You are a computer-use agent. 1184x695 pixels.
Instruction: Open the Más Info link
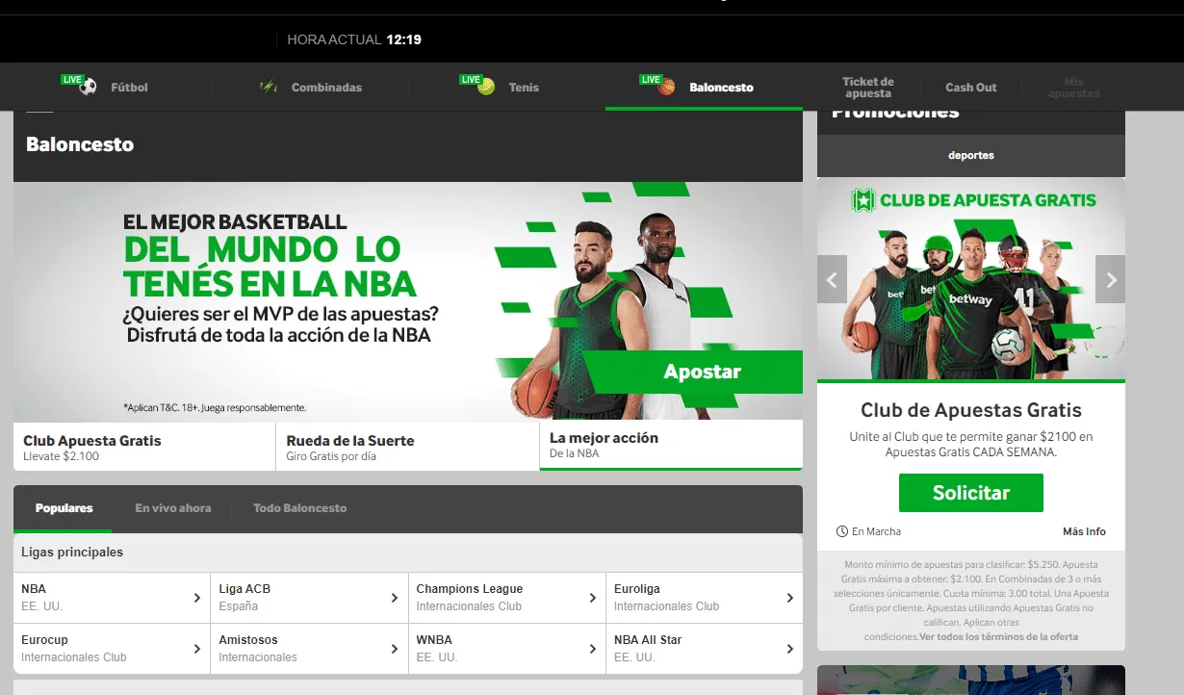(x=1084, y=531)
